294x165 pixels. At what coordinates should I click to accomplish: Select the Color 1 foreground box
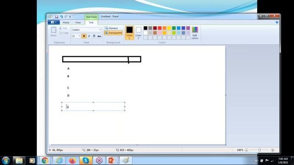point(130,33)
